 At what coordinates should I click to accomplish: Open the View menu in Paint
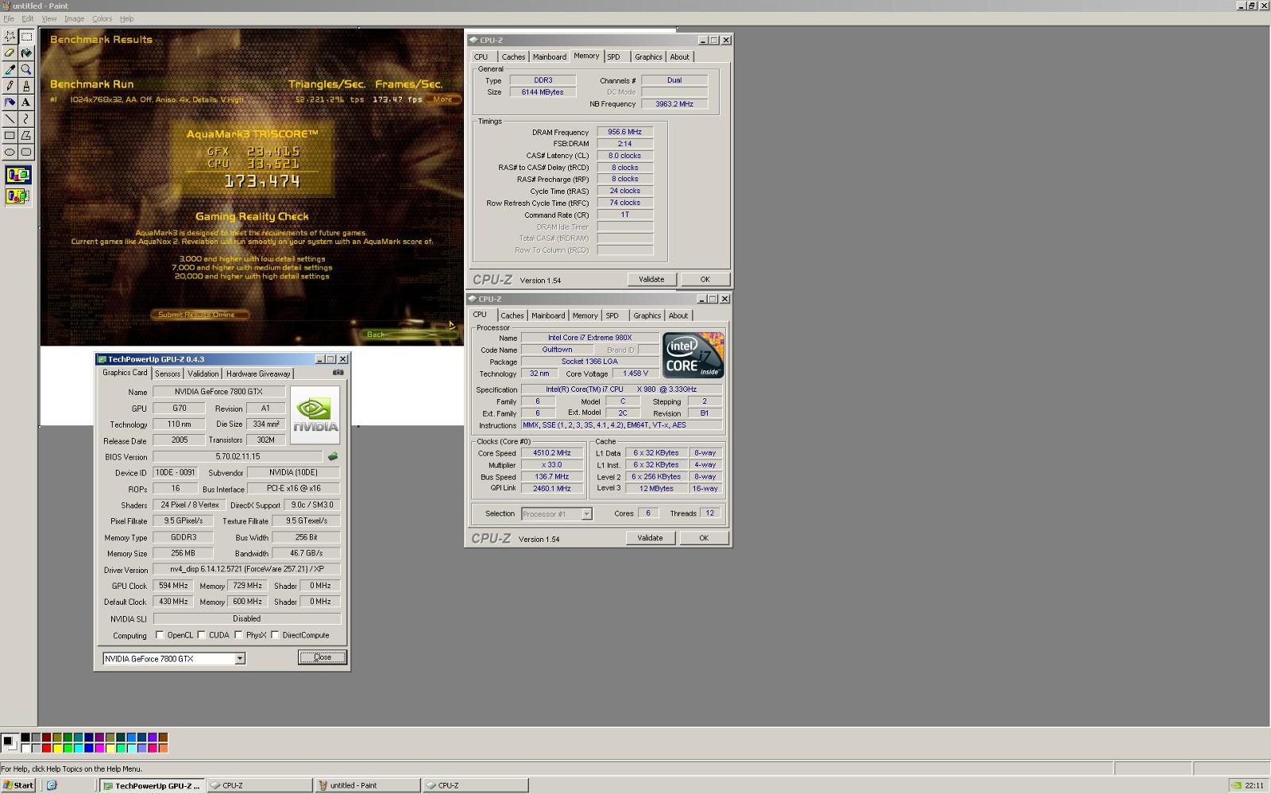pos(48,18)
